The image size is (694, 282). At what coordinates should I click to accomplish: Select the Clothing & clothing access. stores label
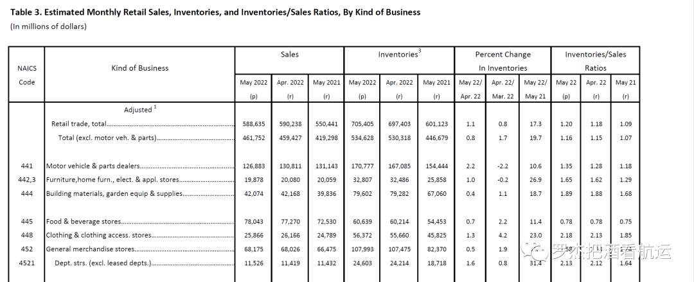[x=98, y=235]
